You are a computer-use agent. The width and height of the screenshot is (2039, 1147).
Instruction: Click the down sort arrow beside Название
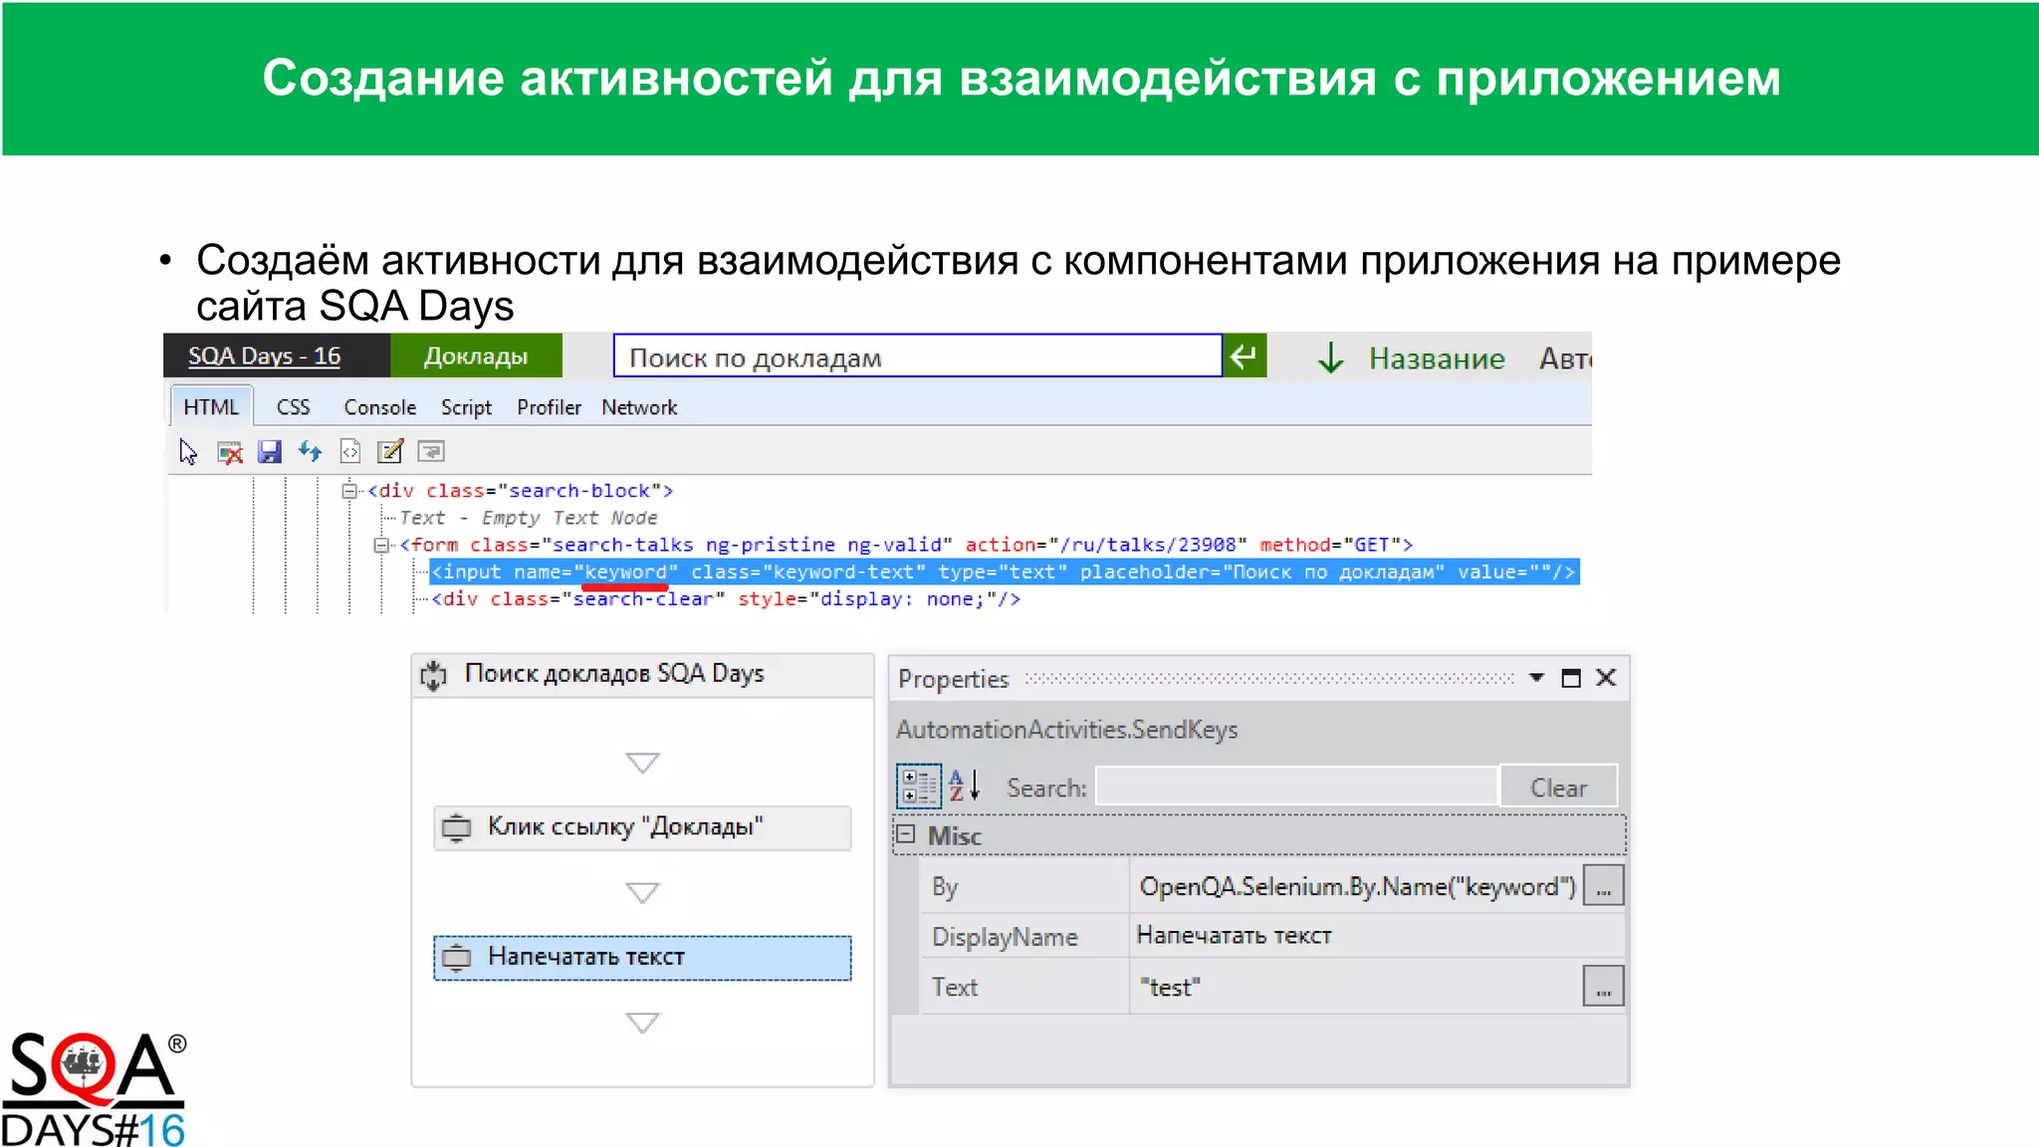tap(1330, 357)
